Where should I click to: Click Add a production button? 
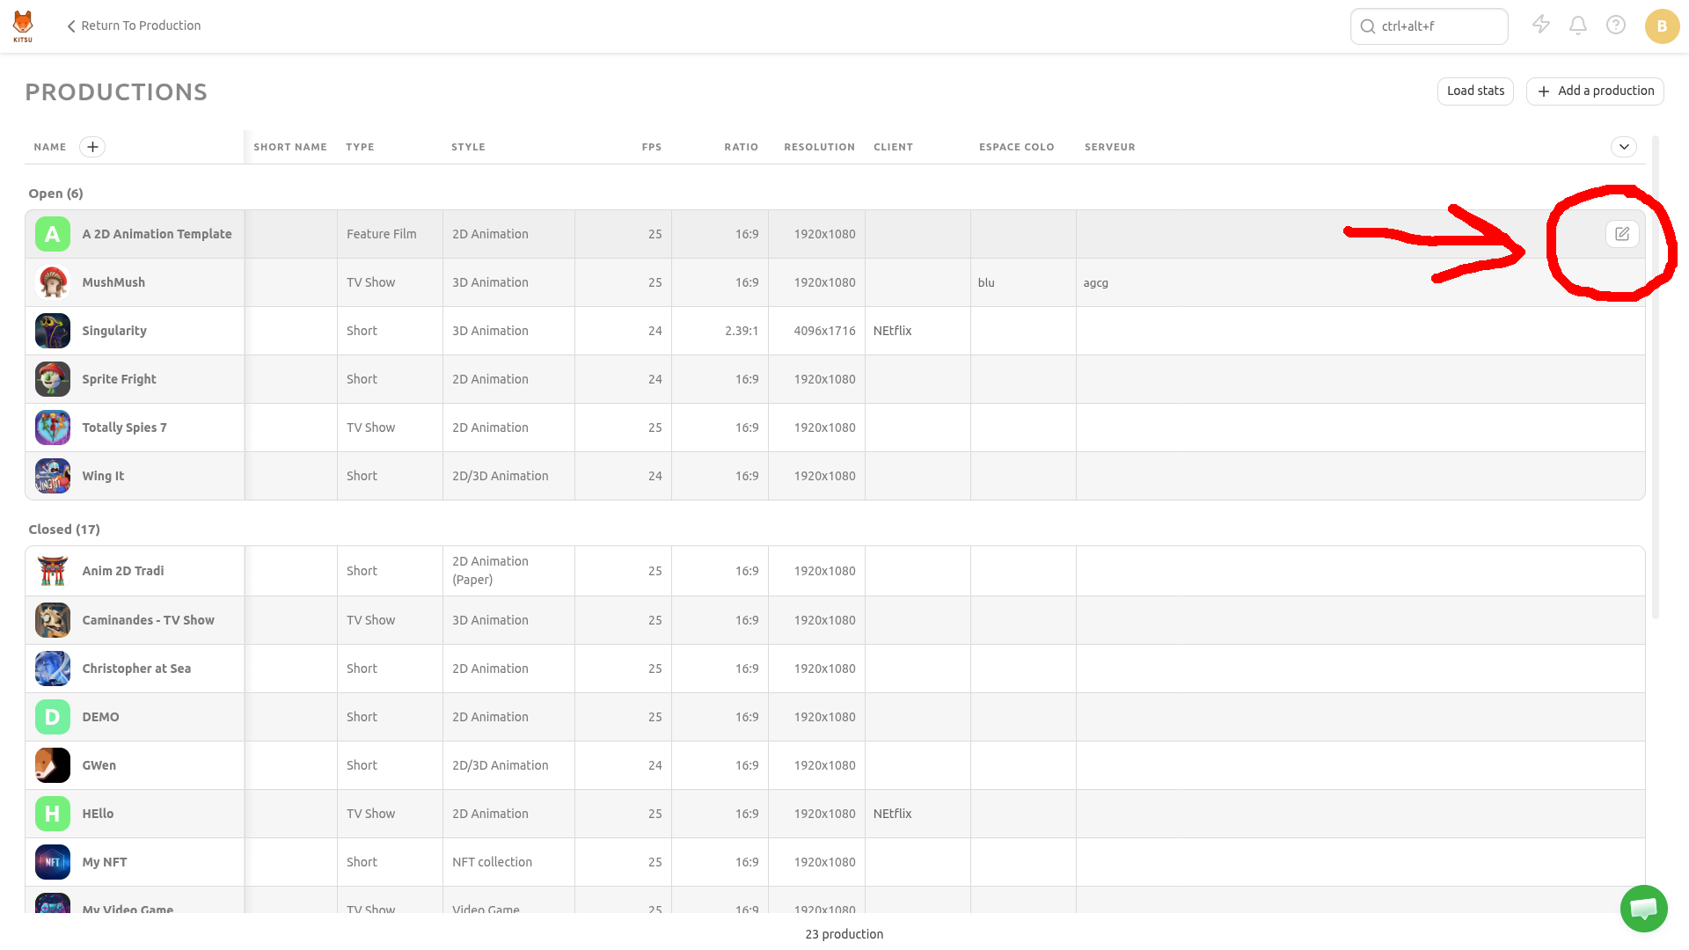pyautogui.click(x=1595, y=91)
